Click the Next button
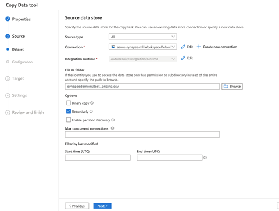The width and height of the screenshot is (279, 211). [102, 206]
